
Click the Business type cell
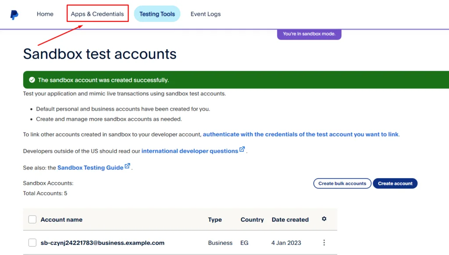point(220,243)
